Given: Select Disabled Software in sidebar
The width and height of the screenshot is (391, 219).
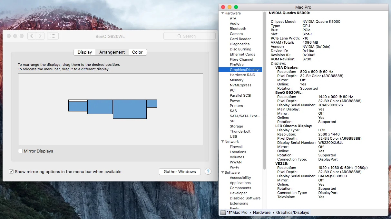Looking at the screenshot, I should (x=245, y=198).
